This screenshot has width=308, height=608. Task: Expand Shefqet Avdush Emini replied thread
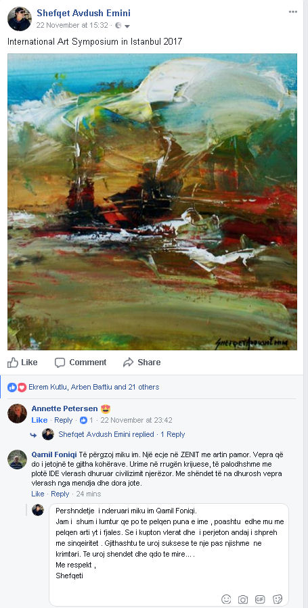106,434
